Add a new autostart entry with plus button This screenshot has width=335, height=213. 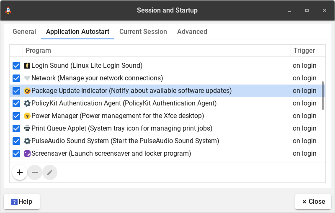[x=20, y=172]
